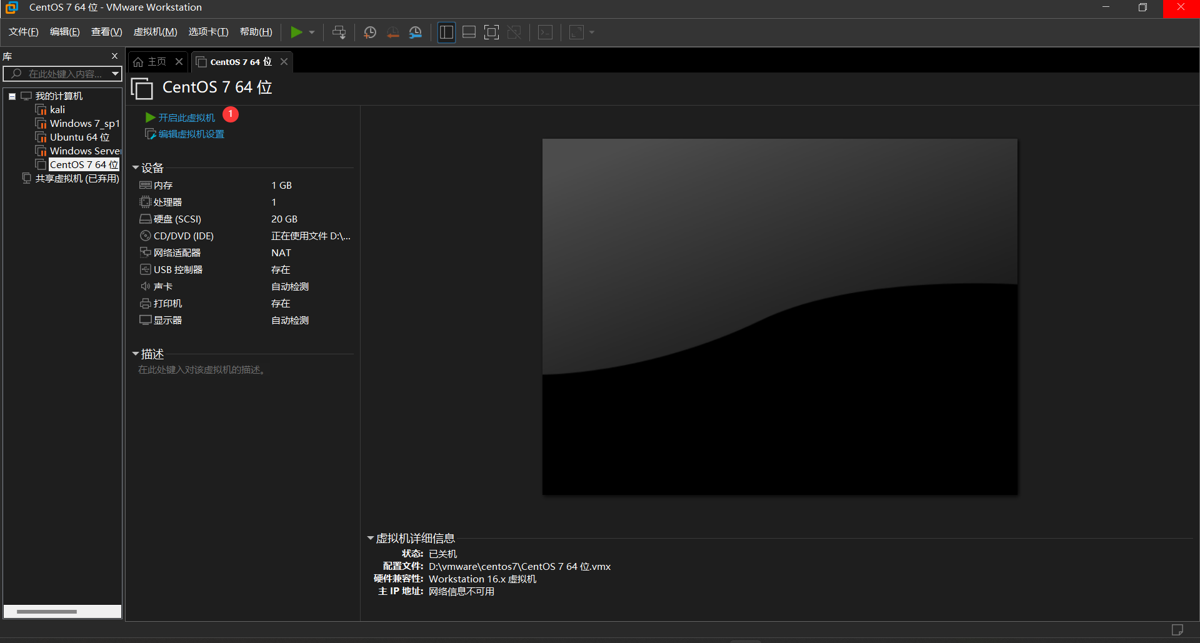Take a snapshot of this virtual machine
The image size is (1200, 643).
coord(370,32)
